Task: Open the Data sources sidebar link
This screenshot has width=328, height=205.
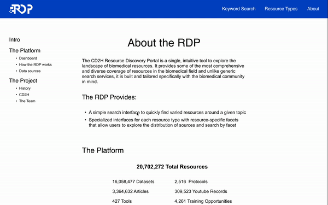Action: point(30,71)
